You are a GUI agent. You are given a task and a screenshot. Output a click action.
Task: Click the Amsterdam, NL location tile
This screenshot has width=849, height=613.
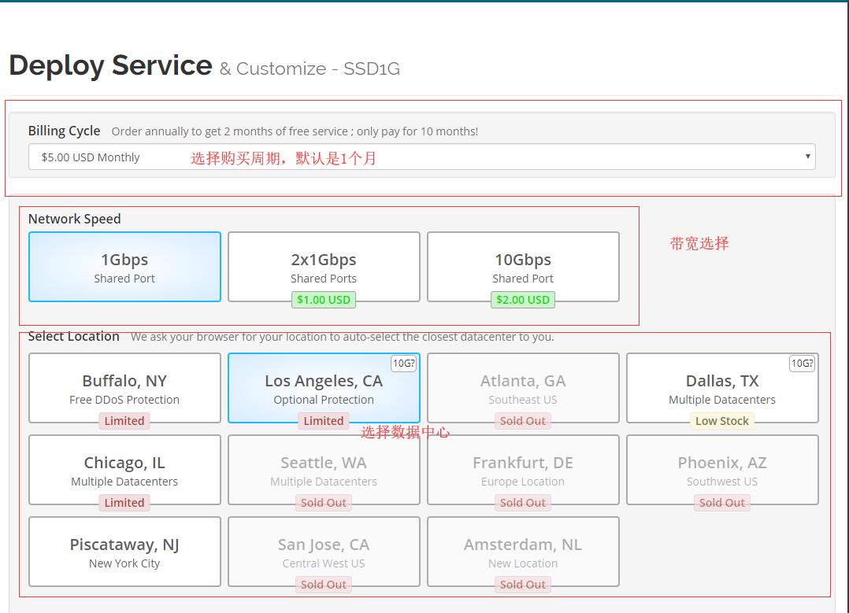point(523,551)
